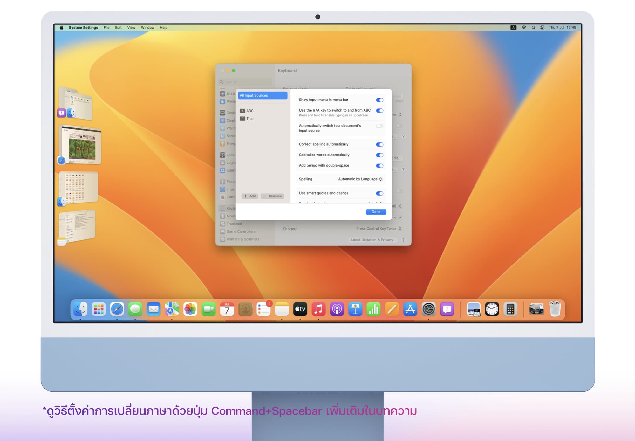Turn off Use smart quotes and dashes

[x=379, y=193]
